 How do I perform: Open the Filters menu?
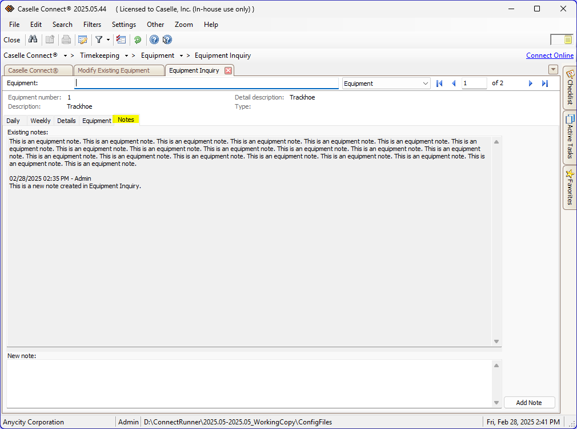coord(92,25)
